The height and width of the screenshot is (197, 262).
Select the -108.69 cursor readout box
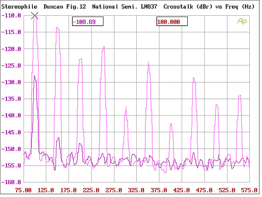[x=88, y=21]
